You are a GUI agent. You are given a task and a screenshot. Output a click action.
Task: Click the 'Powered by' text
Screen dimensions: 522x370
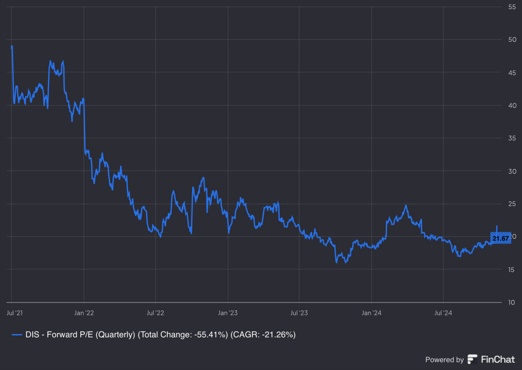pos(444,359)
